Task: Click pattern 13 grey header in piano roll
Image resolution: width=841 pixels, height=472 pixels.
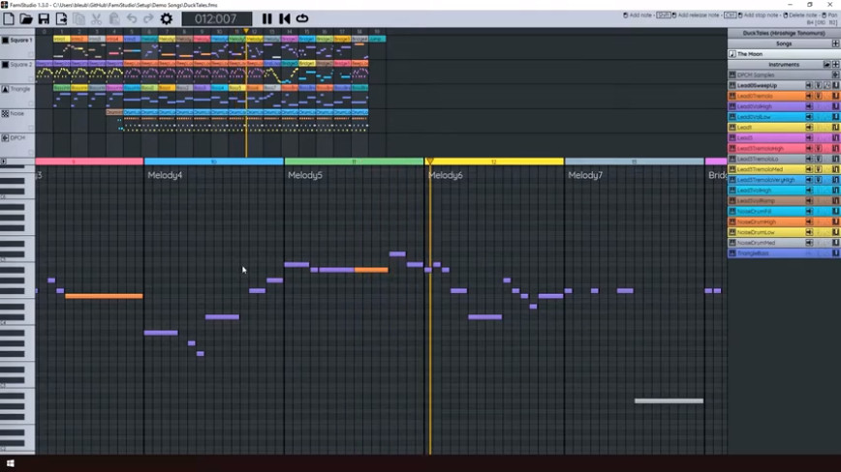Action: 634,162
